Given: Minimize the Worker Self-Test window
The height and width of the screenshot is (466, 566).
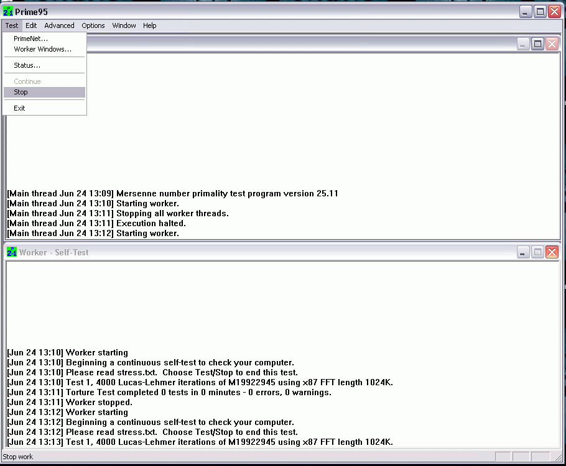Looking at the screenshot, I should pos(522,252).
